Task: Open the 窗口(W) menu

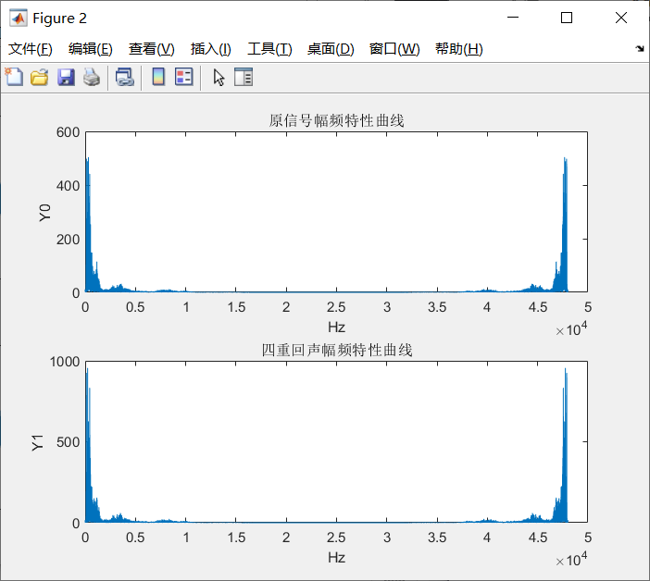Action: [x=394, y=49]
